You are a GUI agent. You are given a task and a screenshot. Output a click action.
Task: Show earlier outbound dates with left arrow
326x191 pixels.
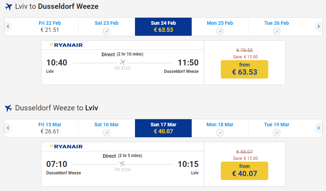[x=8, y=27]
